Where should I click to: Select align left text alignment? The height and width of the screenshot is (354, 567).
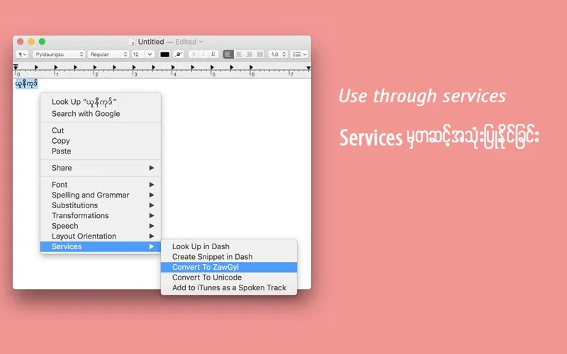pyautogui.click(x=228, y=55)
